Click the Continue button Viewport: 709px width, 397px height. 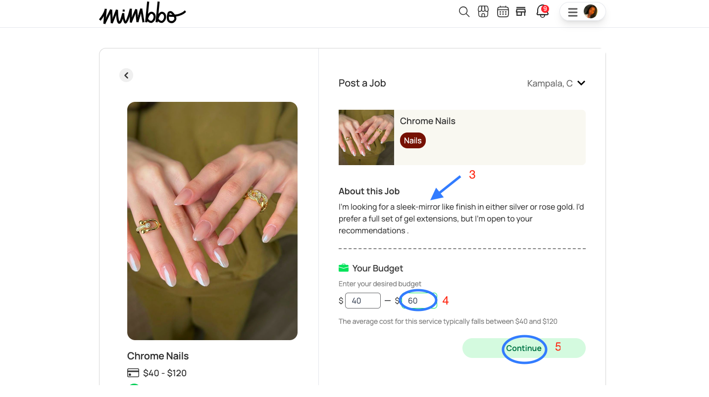click(x=524, y=348)
